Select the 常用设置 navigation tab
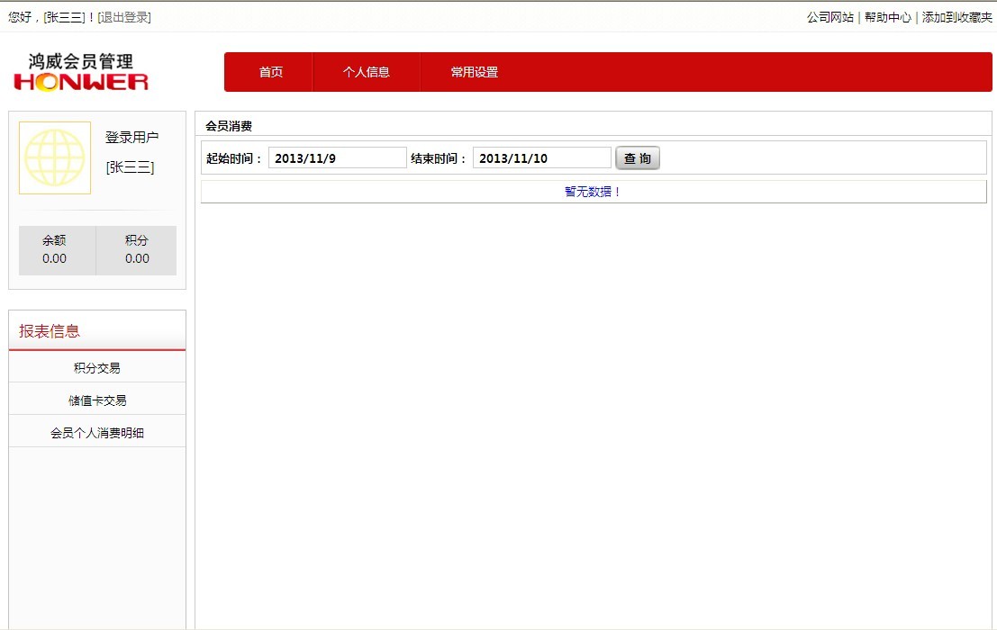 [474, 72]
